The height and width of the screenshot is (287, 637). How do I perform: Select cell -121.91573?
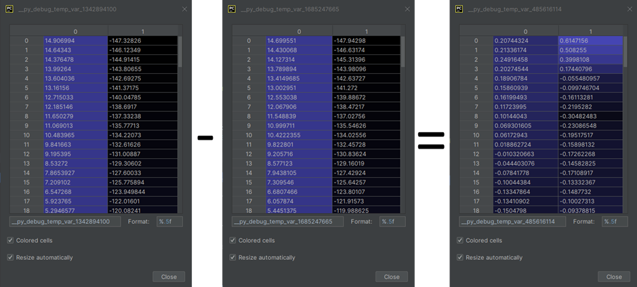click(x=367, y=202)
